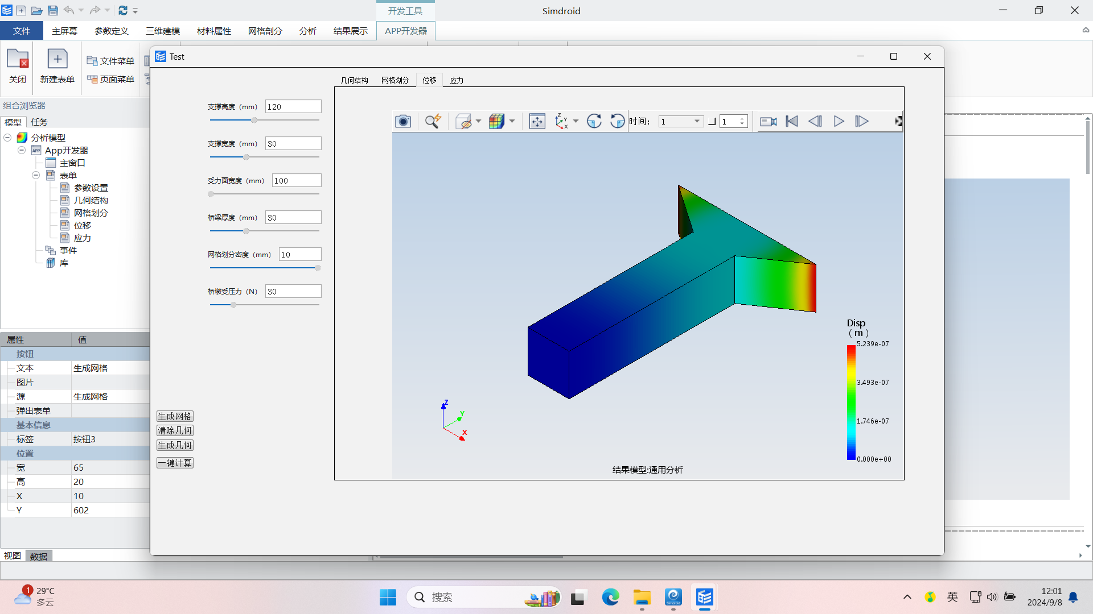This screenshot has width=1093, height=614.
Task: Step to next animation frame
Action: click(862, 121)
